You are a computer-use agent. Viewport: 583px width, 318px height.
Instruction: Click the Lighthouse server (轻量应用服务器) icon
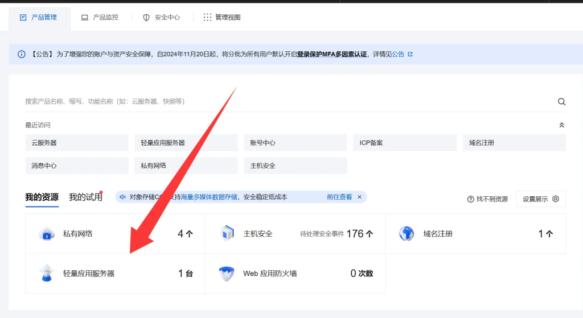click(x=46, y=273)
